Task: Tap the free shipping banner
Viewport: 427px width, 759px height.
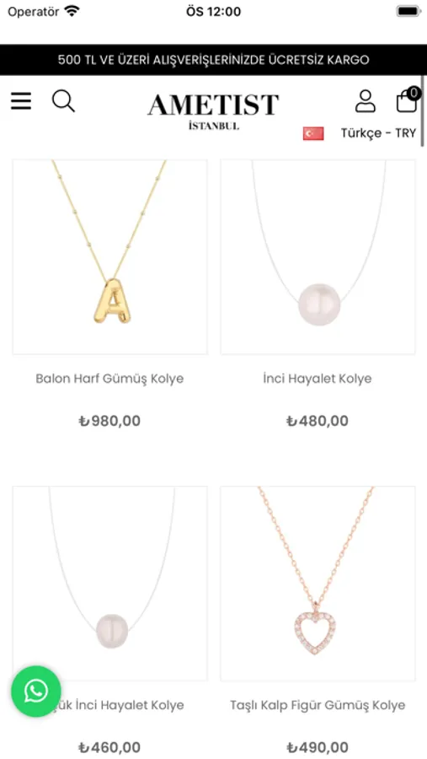Action: 213,60
